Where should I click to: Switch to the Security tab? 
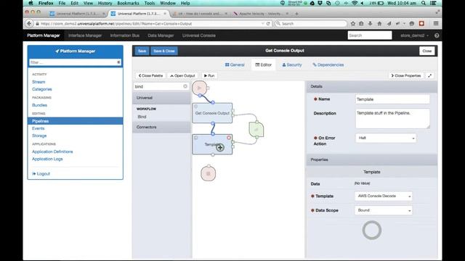292,65
